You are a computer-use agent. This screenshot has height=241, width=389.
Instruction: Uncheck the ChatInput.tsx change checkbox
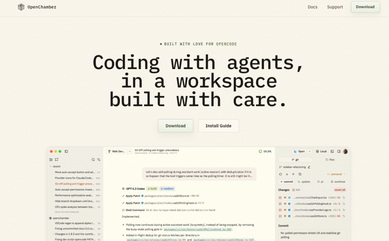(280, 197)
